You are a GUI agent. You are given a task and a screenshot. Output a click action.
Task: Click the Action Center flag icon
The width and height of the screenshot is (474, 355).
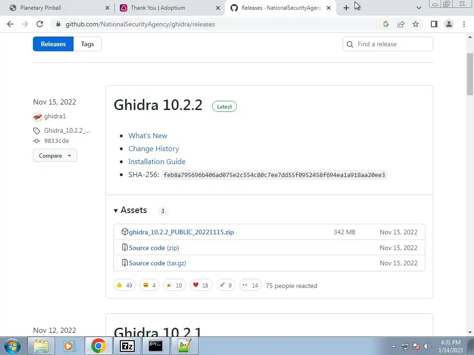[416, 346]
